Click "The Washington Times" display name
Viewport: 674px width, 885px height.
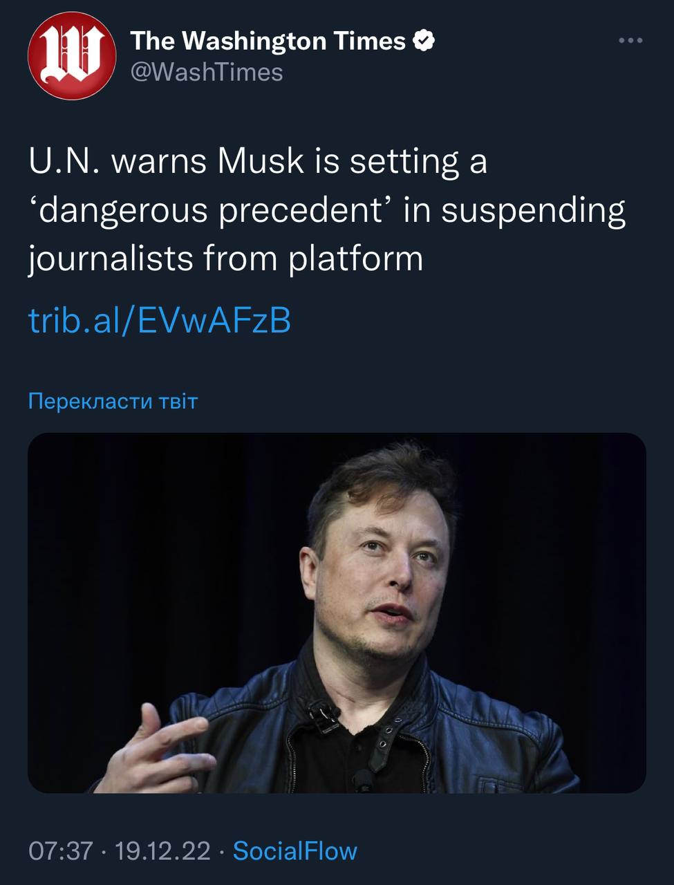point(268,41)
